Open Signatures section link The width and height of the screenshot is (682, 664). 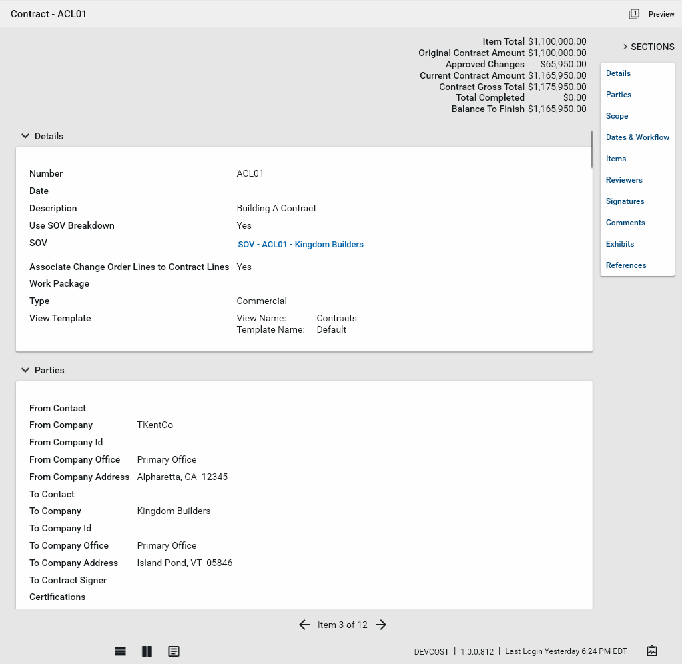point(625,201)
